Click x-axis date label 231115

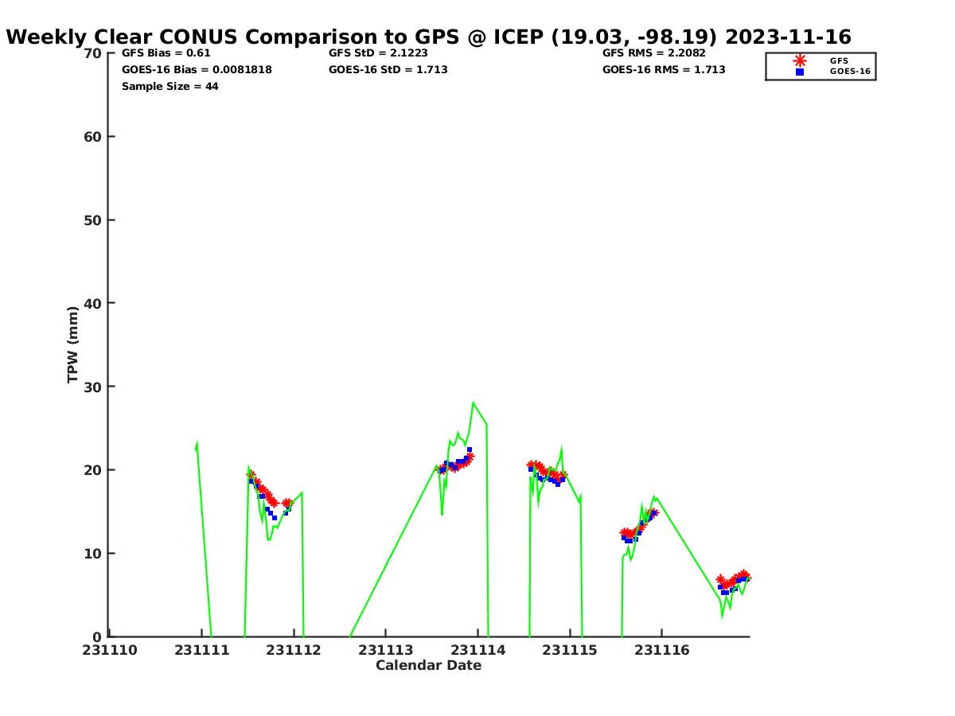pos(570,651)
